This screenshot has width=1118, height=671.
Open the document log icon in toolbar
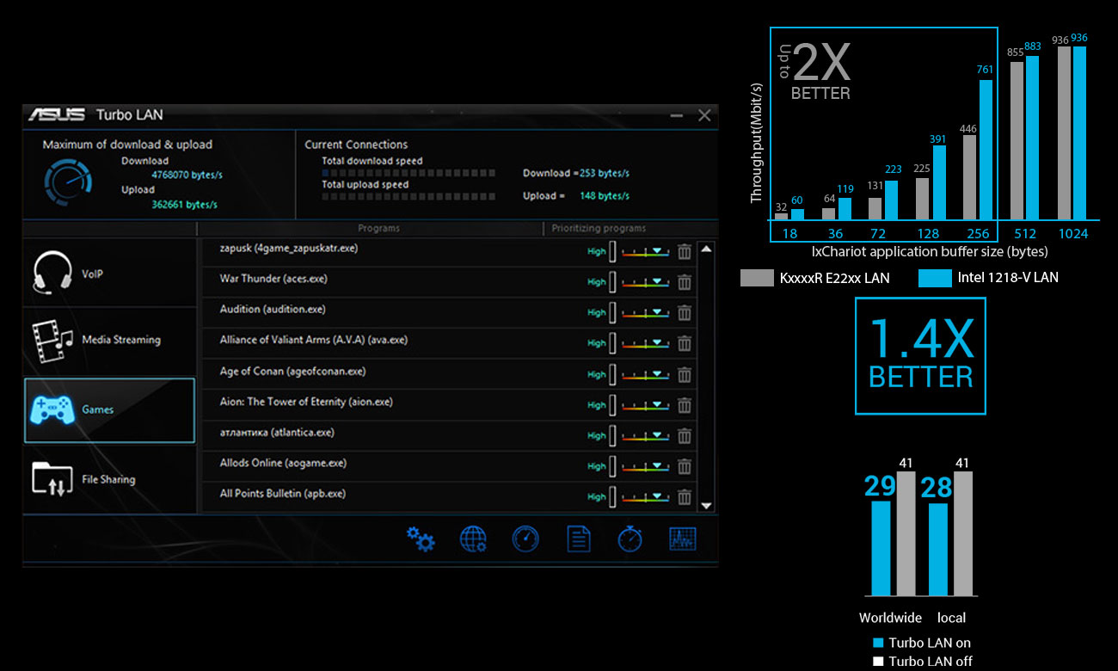(579, 539)
